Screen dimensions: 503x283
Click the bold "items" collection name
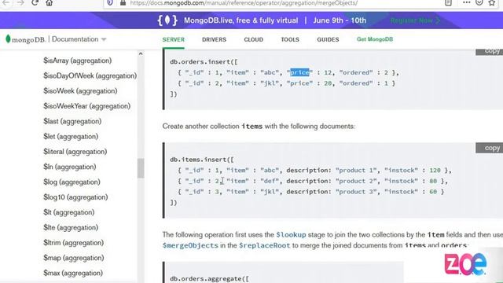click(x=251, y=127)
